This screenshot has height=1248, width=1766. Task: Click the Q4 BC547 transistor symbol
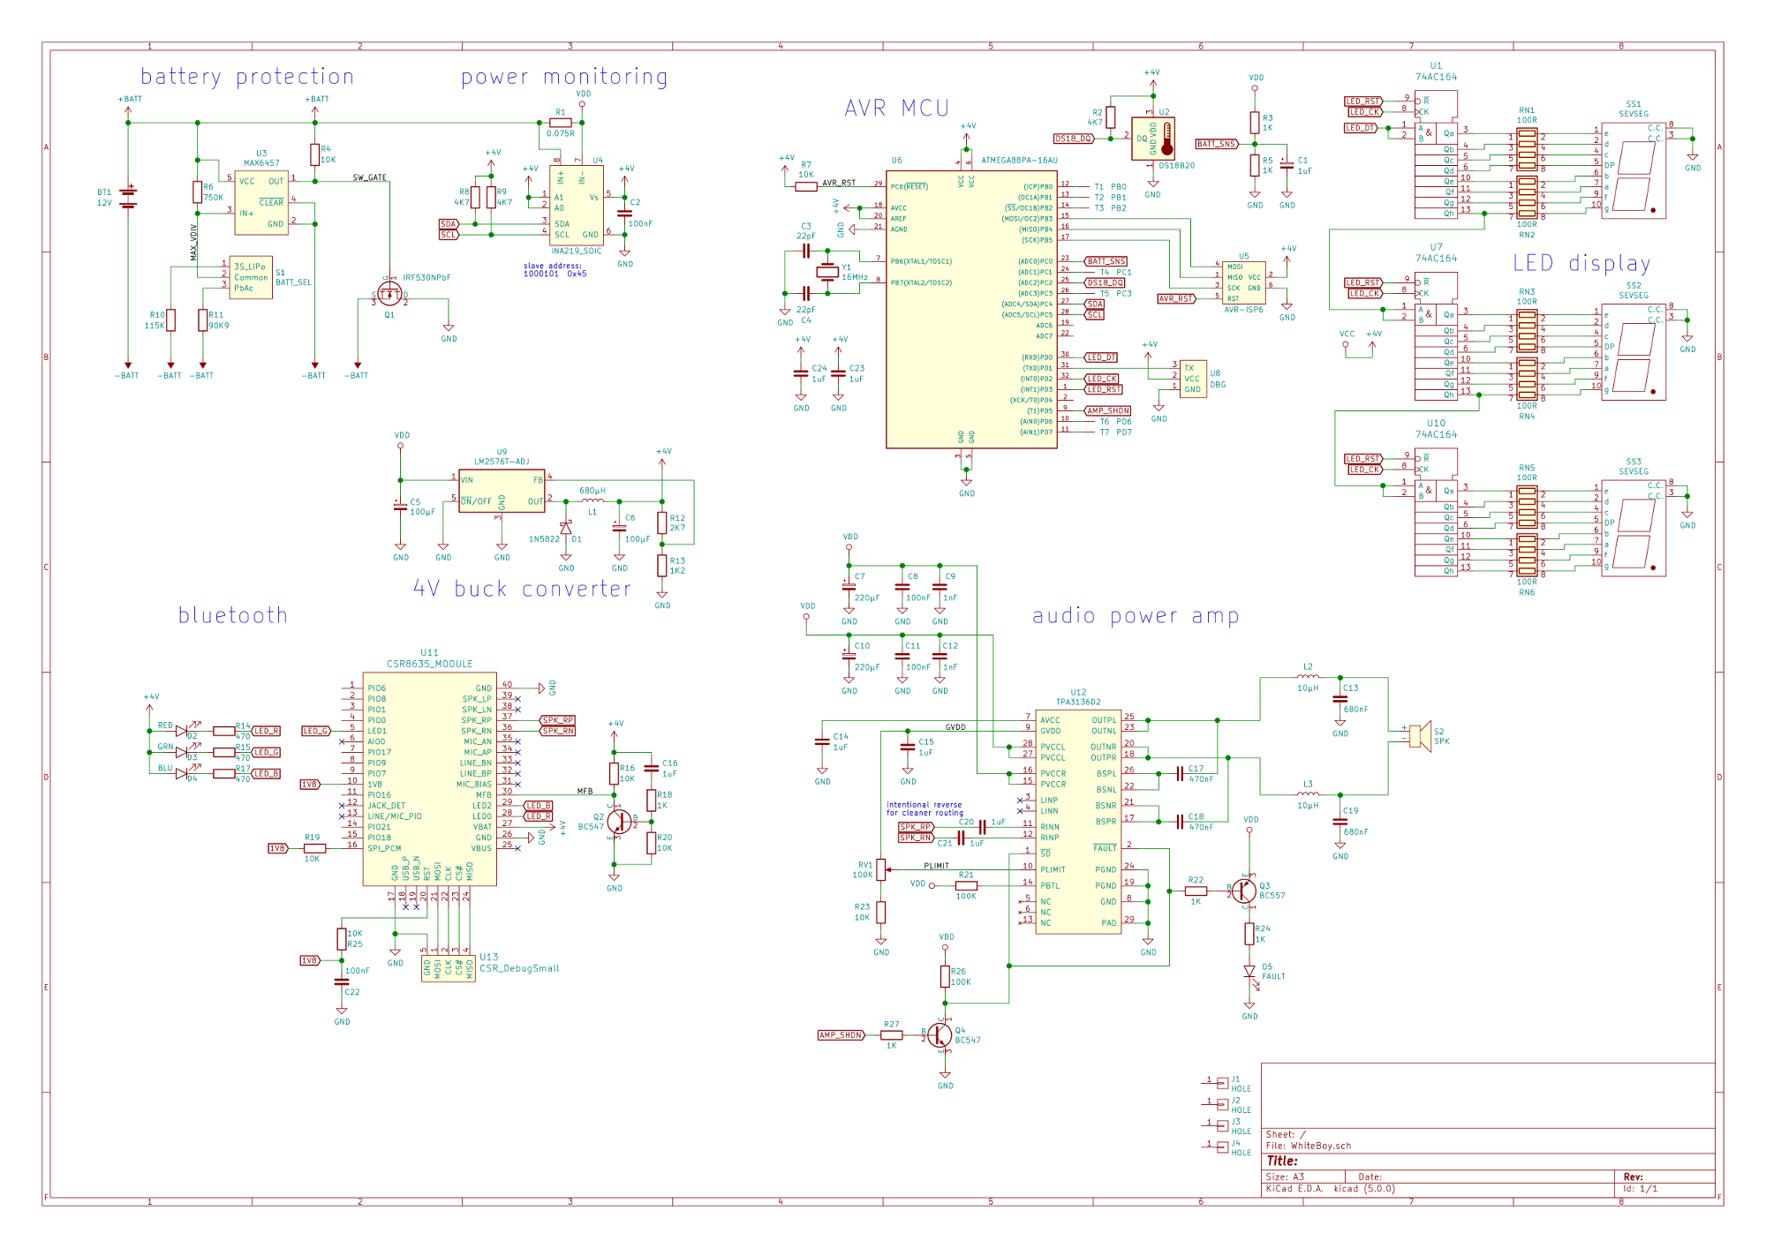point(940,1035)
